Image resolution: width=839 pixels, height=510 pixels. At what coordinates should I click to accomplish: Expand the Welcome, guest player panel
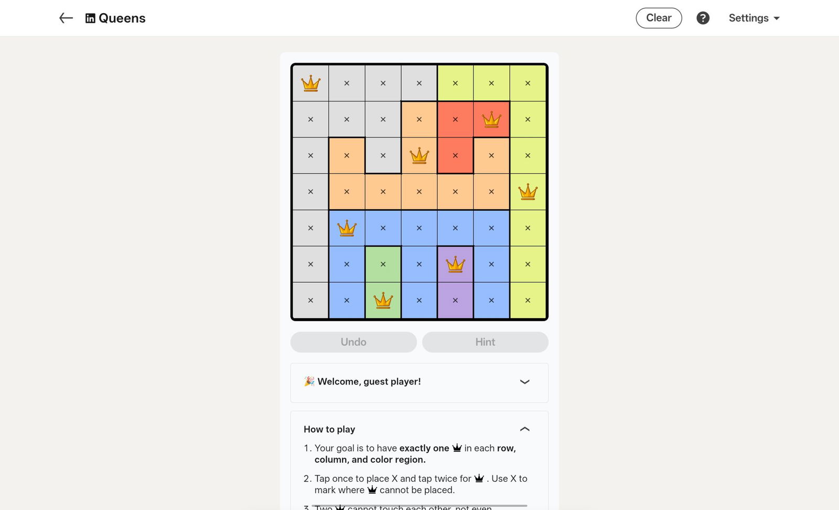coord(525,382)
